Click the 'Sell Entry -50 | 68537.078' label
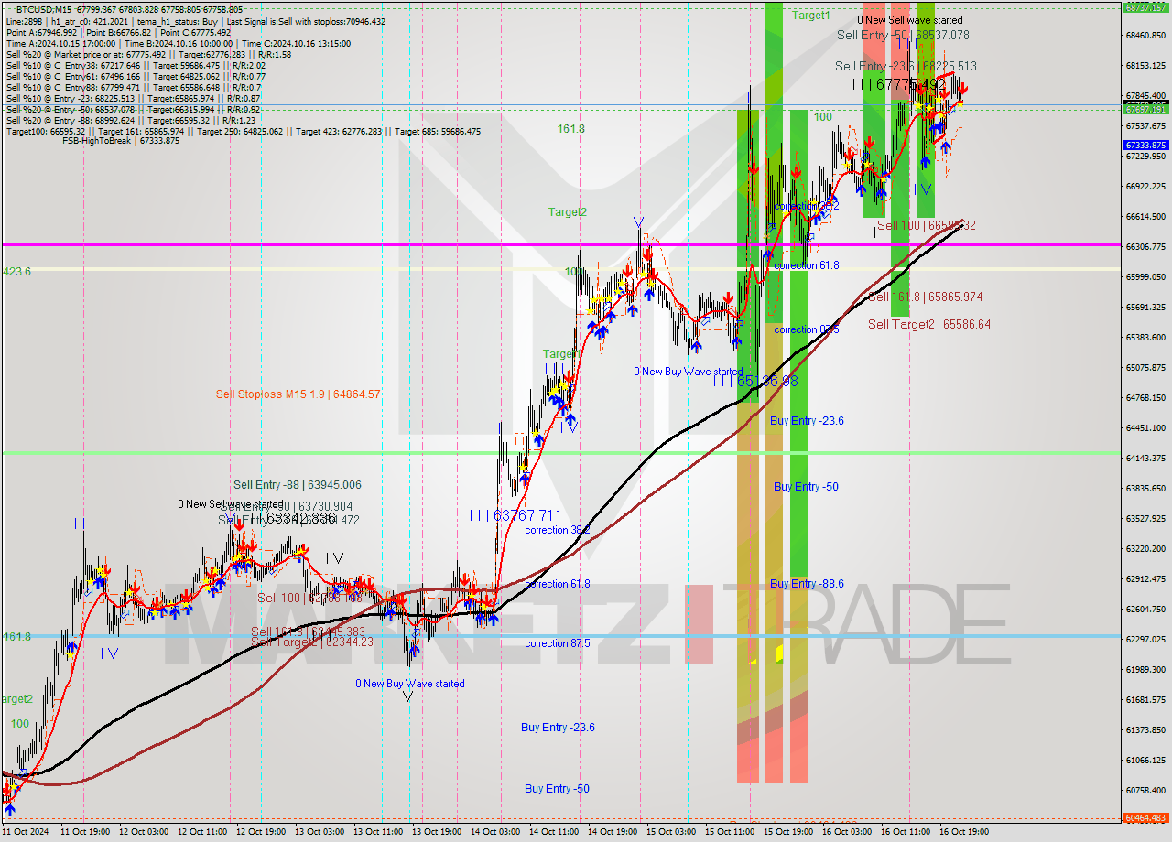1172x842 pixels. 903,35
